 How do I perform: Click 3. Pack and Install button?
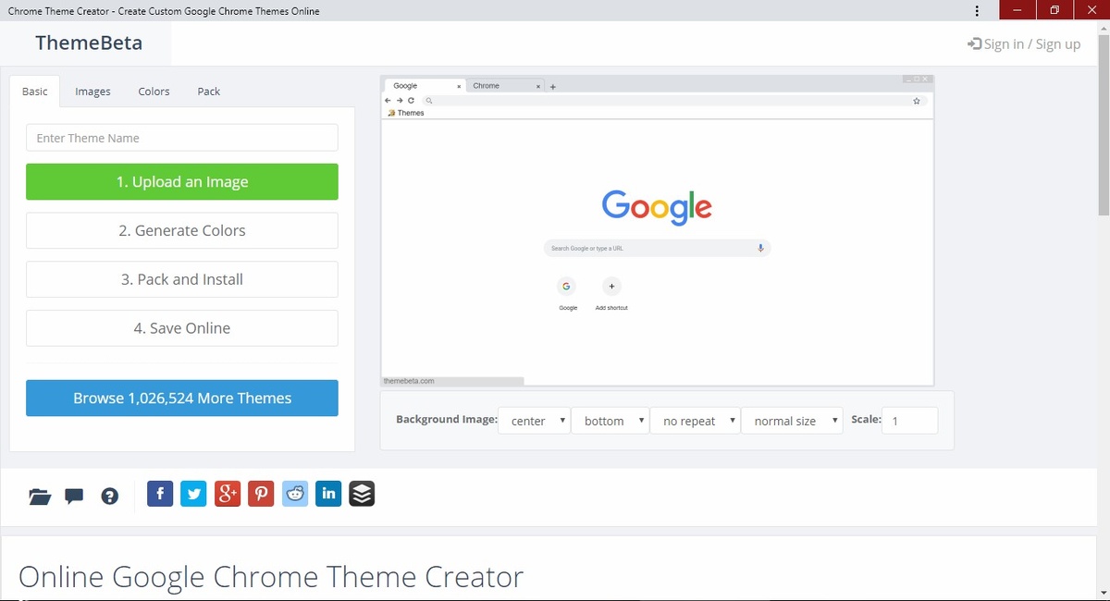tap(182, 279)
